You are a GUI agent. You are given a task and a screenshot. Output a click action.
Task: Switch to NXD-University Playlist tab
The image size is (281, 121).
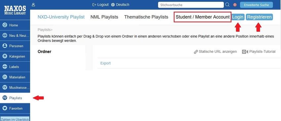coord(61,17)
